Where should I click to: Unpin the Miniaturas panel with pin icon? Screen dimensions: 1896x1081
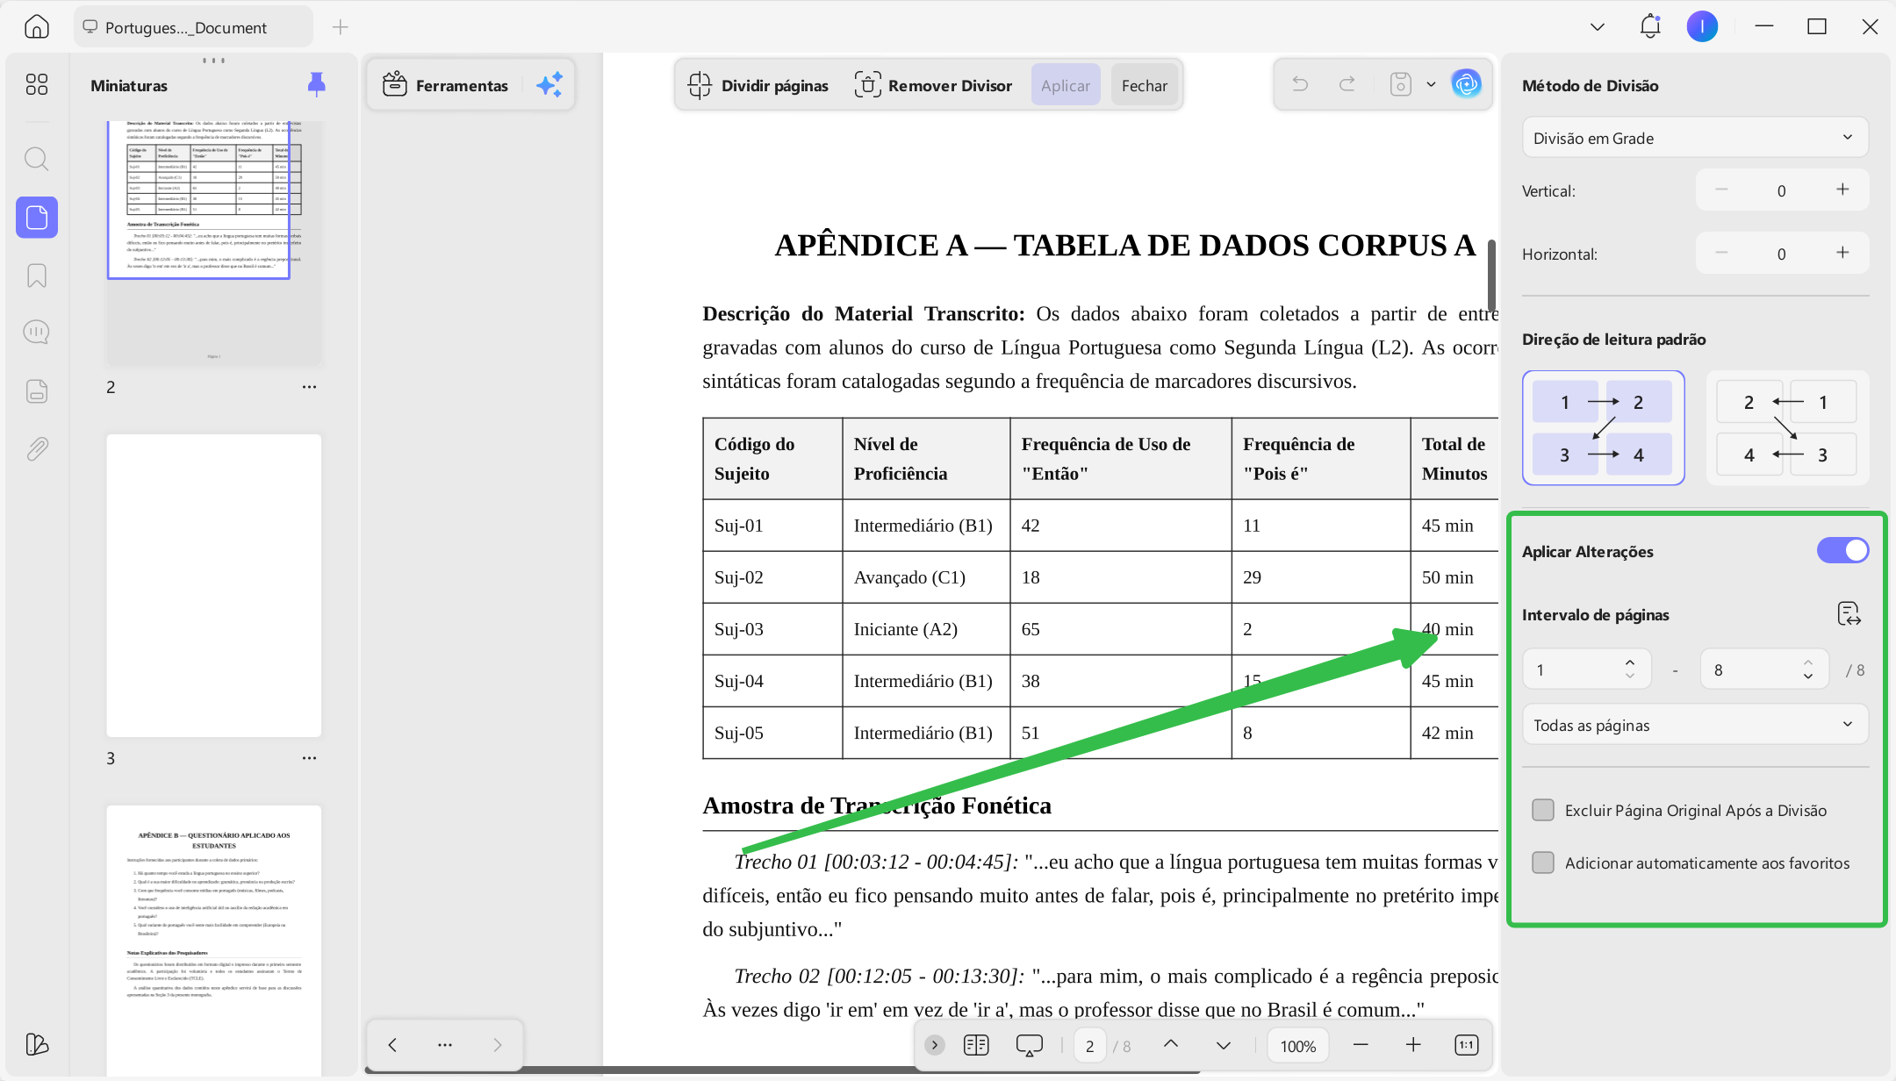pyautogui.click(x=316, y=84)
